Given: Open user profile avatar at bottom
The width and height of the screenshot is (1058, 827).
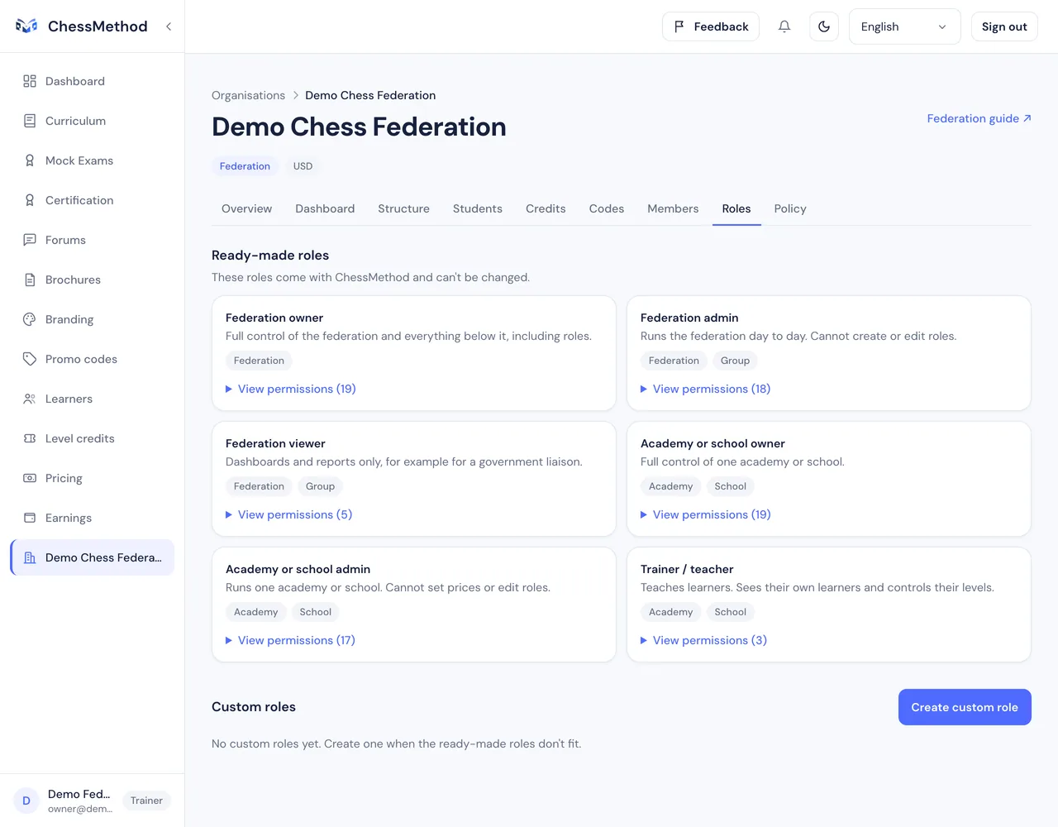Looking at the screenshot, I should 26,801.
